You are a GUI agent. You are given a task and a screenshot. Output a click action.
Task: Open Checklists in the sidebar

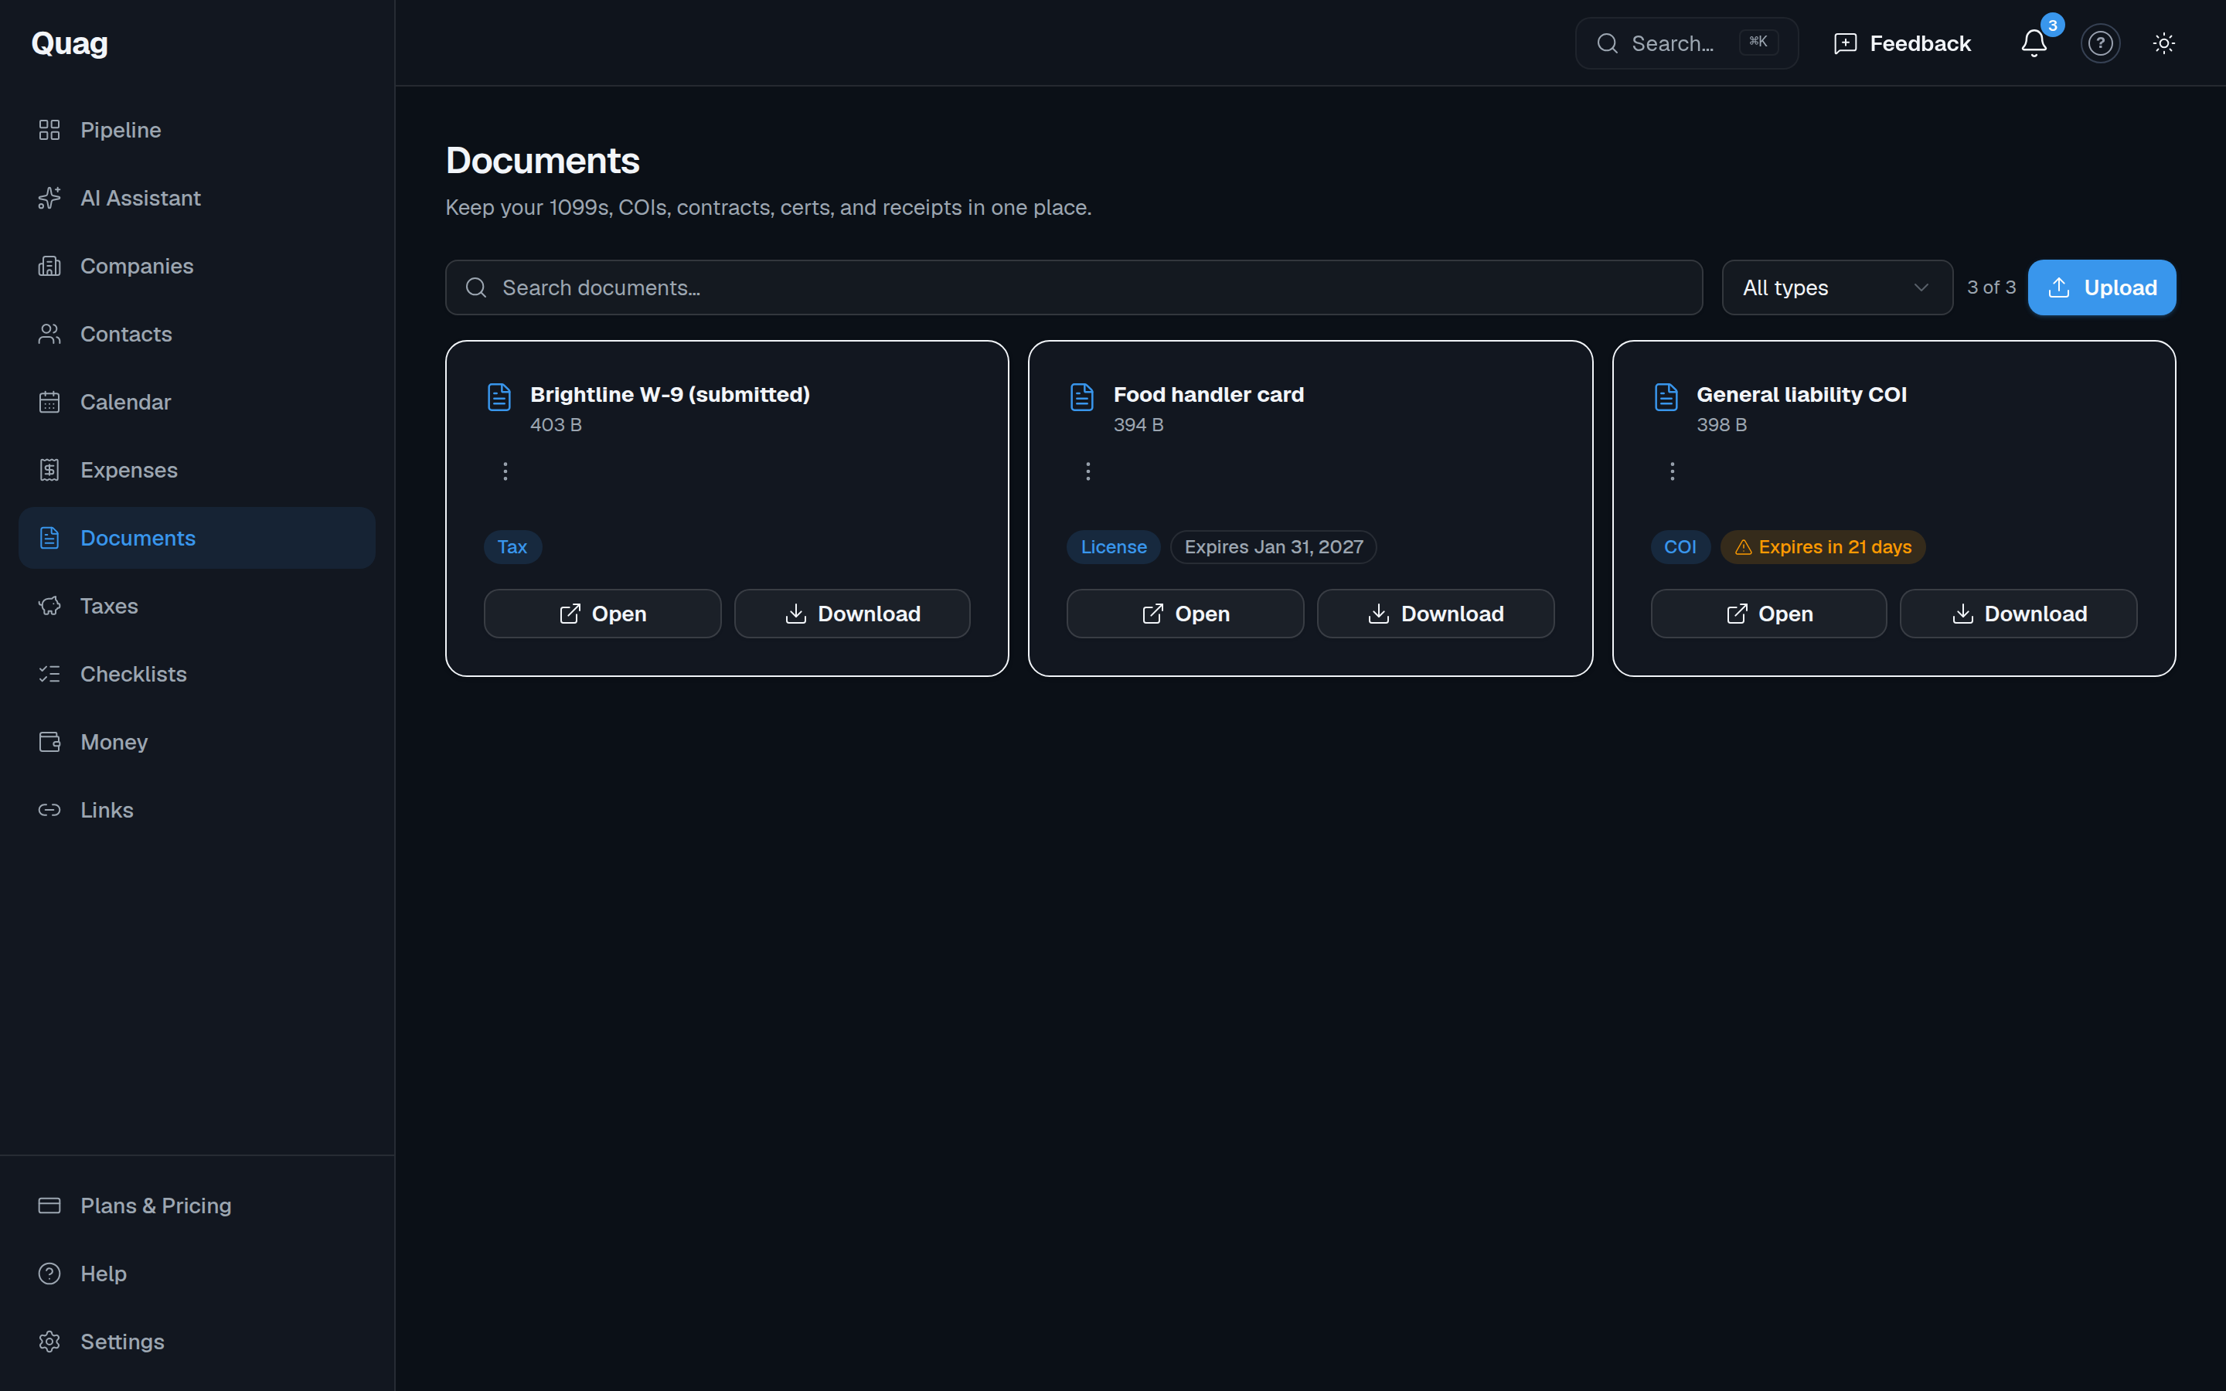pos(197,675)
